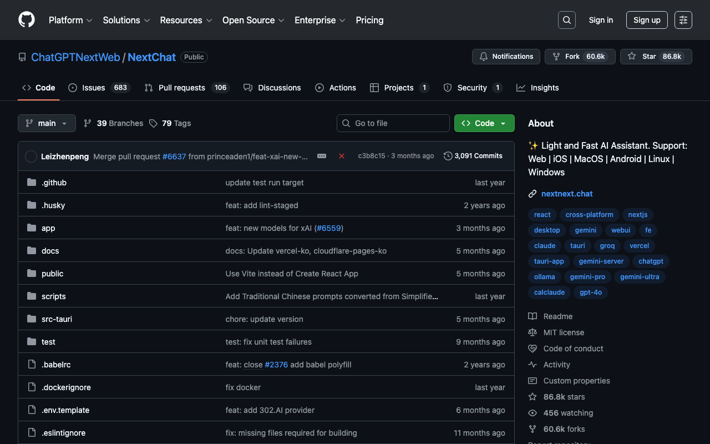
Task: Click the appearance settings icon in header
Action: 683,20
